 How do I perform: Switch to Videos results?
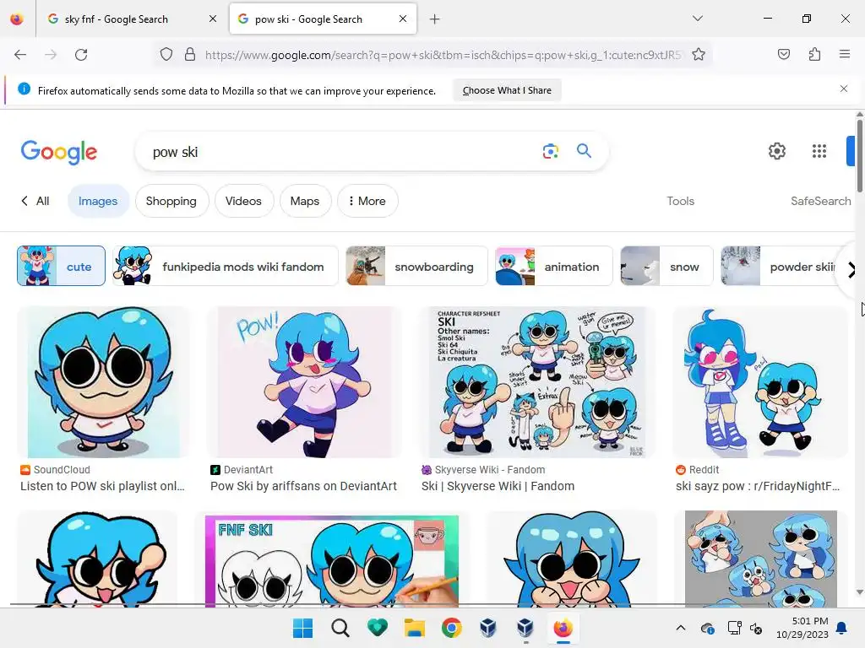243,201
